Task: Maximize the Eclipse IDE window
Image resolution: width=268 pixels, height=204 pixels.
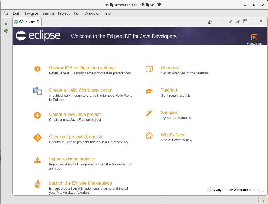Action: coord(254,5)
